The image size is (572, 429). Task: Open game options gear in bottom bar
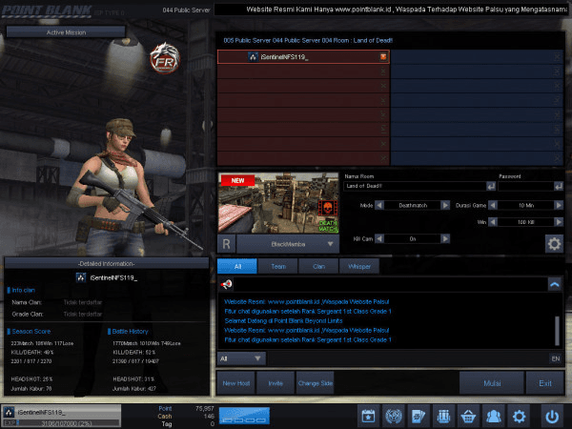click(x=519, y=416)
